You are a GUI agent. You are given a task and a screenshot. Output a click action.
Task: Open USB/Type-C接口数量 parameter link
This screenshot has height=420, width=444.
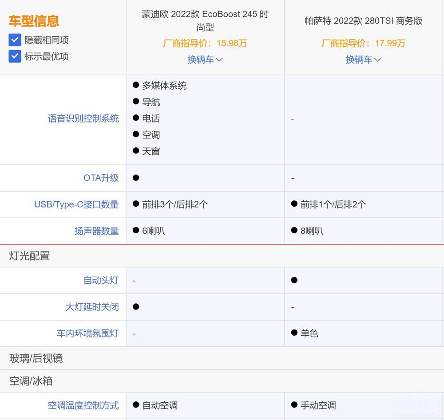coord(77,204)
